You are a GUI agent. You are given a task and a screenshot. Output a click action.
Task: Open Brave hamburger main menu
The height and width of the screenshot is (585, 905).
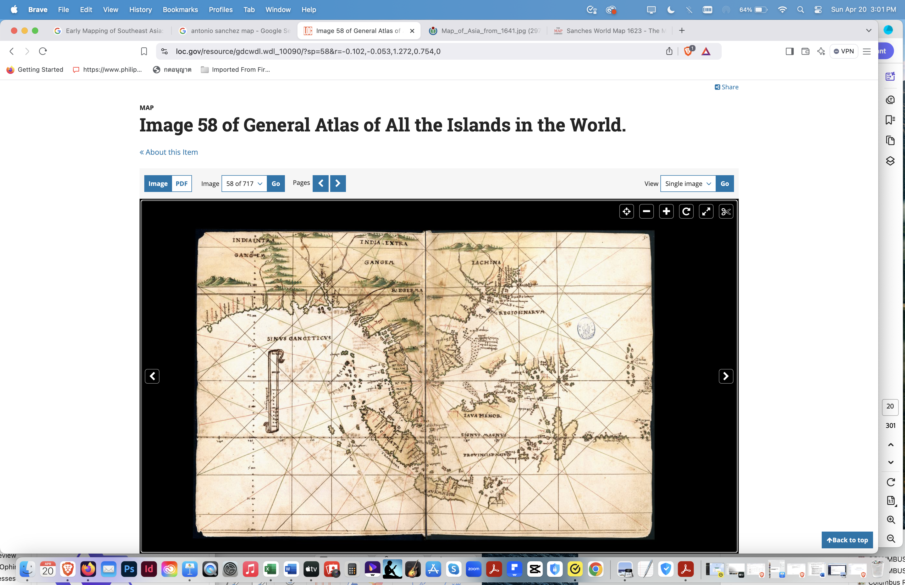coord(867,51)
